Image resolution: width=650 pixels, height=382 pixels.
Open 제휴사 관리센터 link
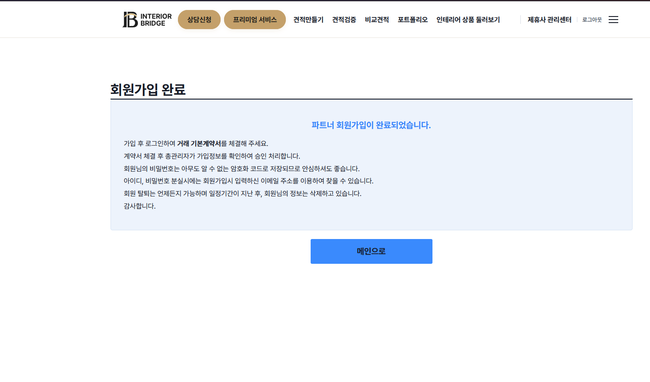click(549, 20)
